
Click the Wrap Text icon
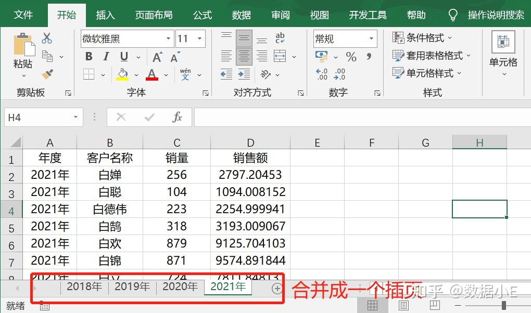[280, 38]
